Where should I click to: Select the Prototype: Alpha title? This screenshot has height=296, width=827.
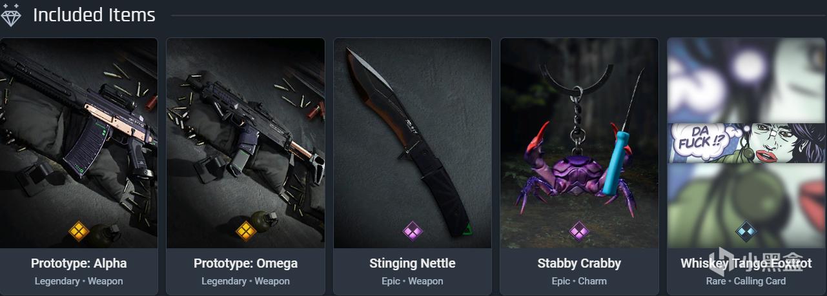(x=79, y=263)
